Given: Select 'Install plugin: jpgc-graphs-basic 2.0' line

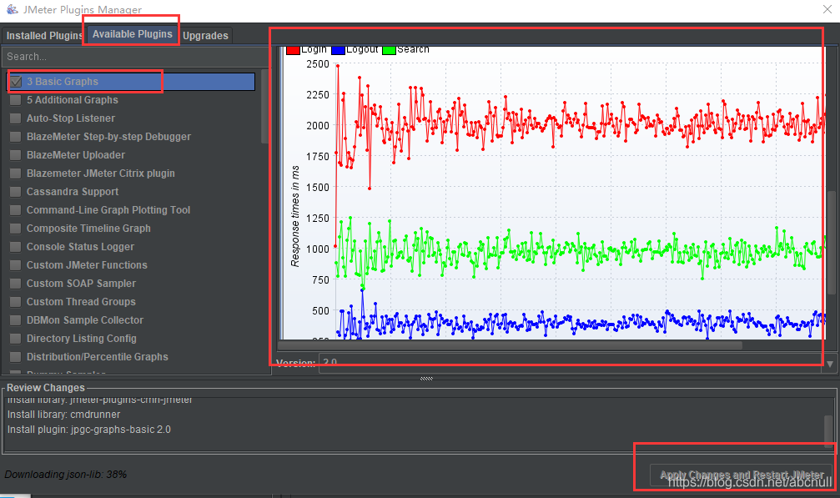Looking at the screenshot, I should (89, 430).
